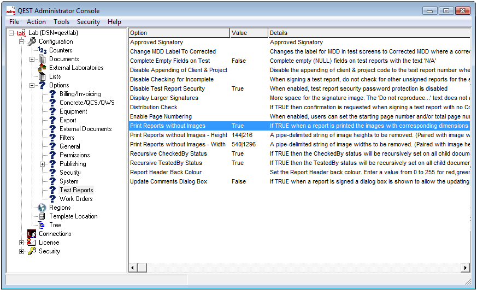Select the Work Orders tree item

pyautogui.click(x=76, y=199)
